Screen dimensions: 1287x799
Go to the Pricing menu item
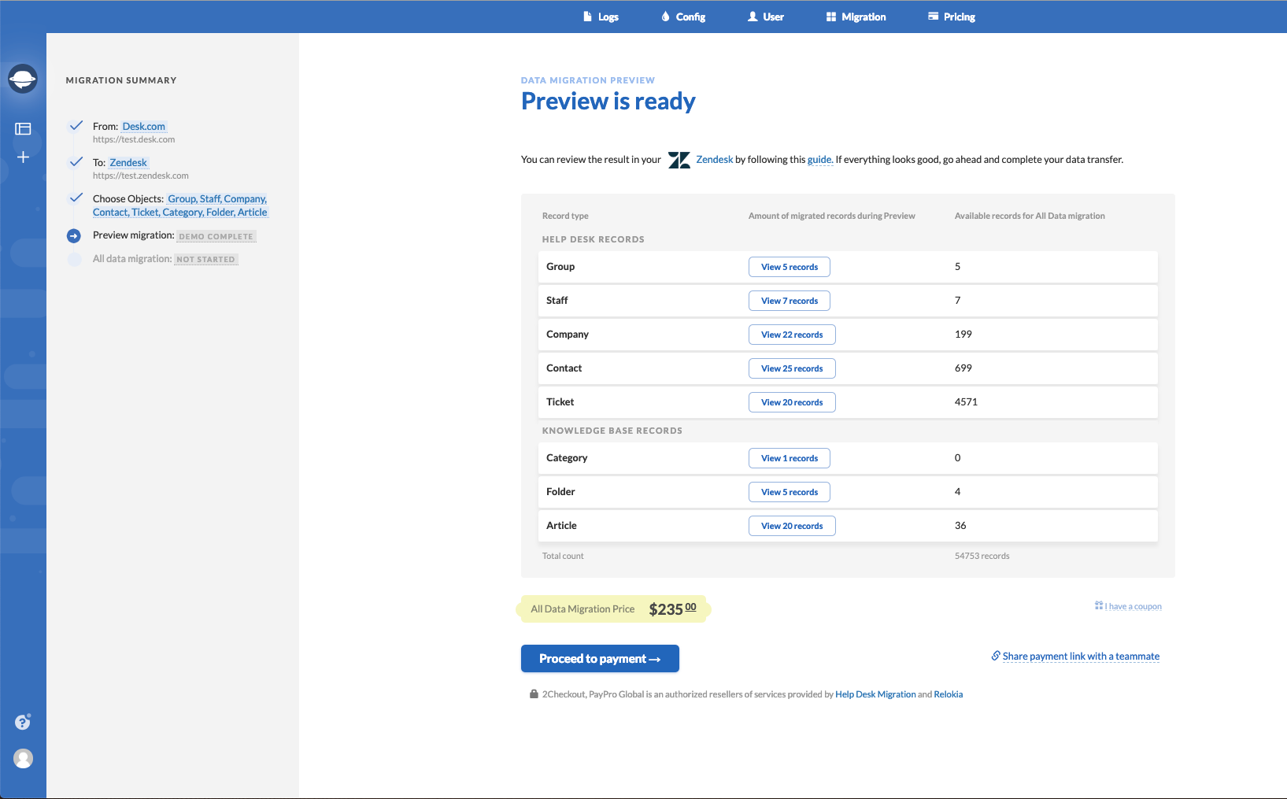click(952, 17)
